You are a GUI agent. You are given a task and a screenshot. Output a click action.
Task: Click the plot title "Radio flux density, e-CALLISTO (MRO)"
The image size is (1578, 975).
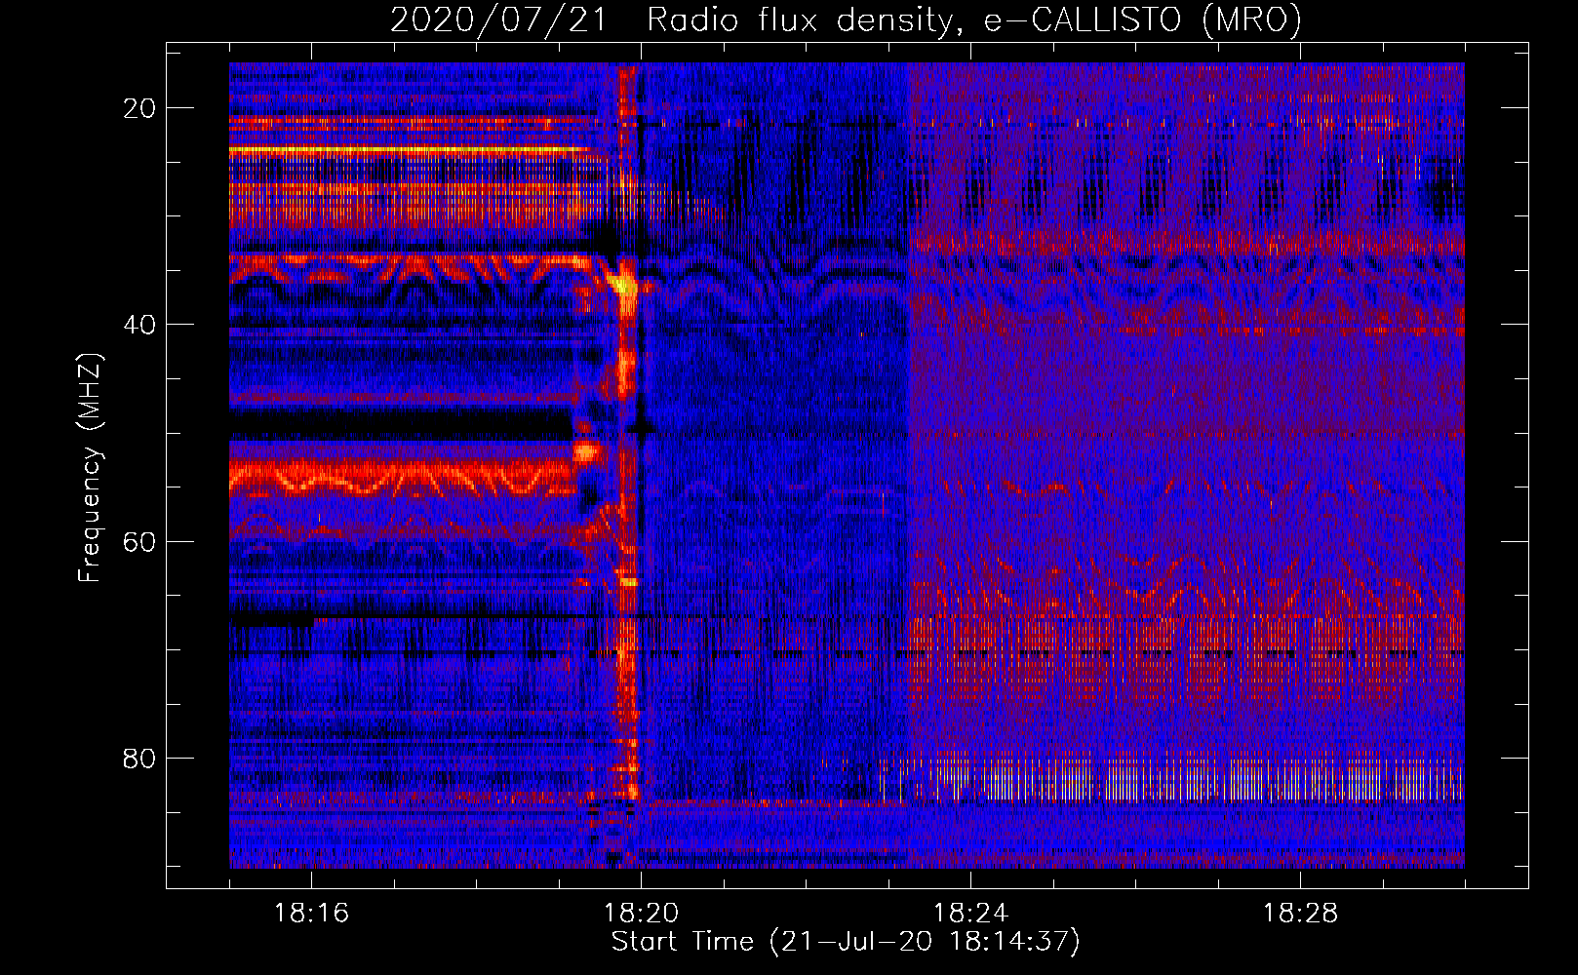pyautogui.click(x=974, y=19)
